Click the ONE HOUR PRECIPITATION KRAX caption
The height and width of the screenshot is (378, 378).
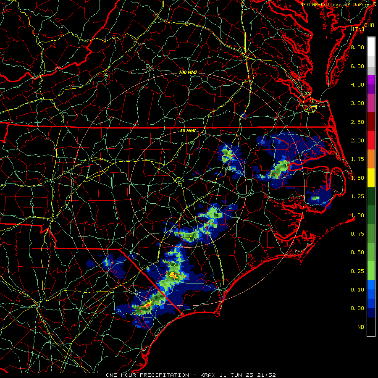click(x=191, y=375)
